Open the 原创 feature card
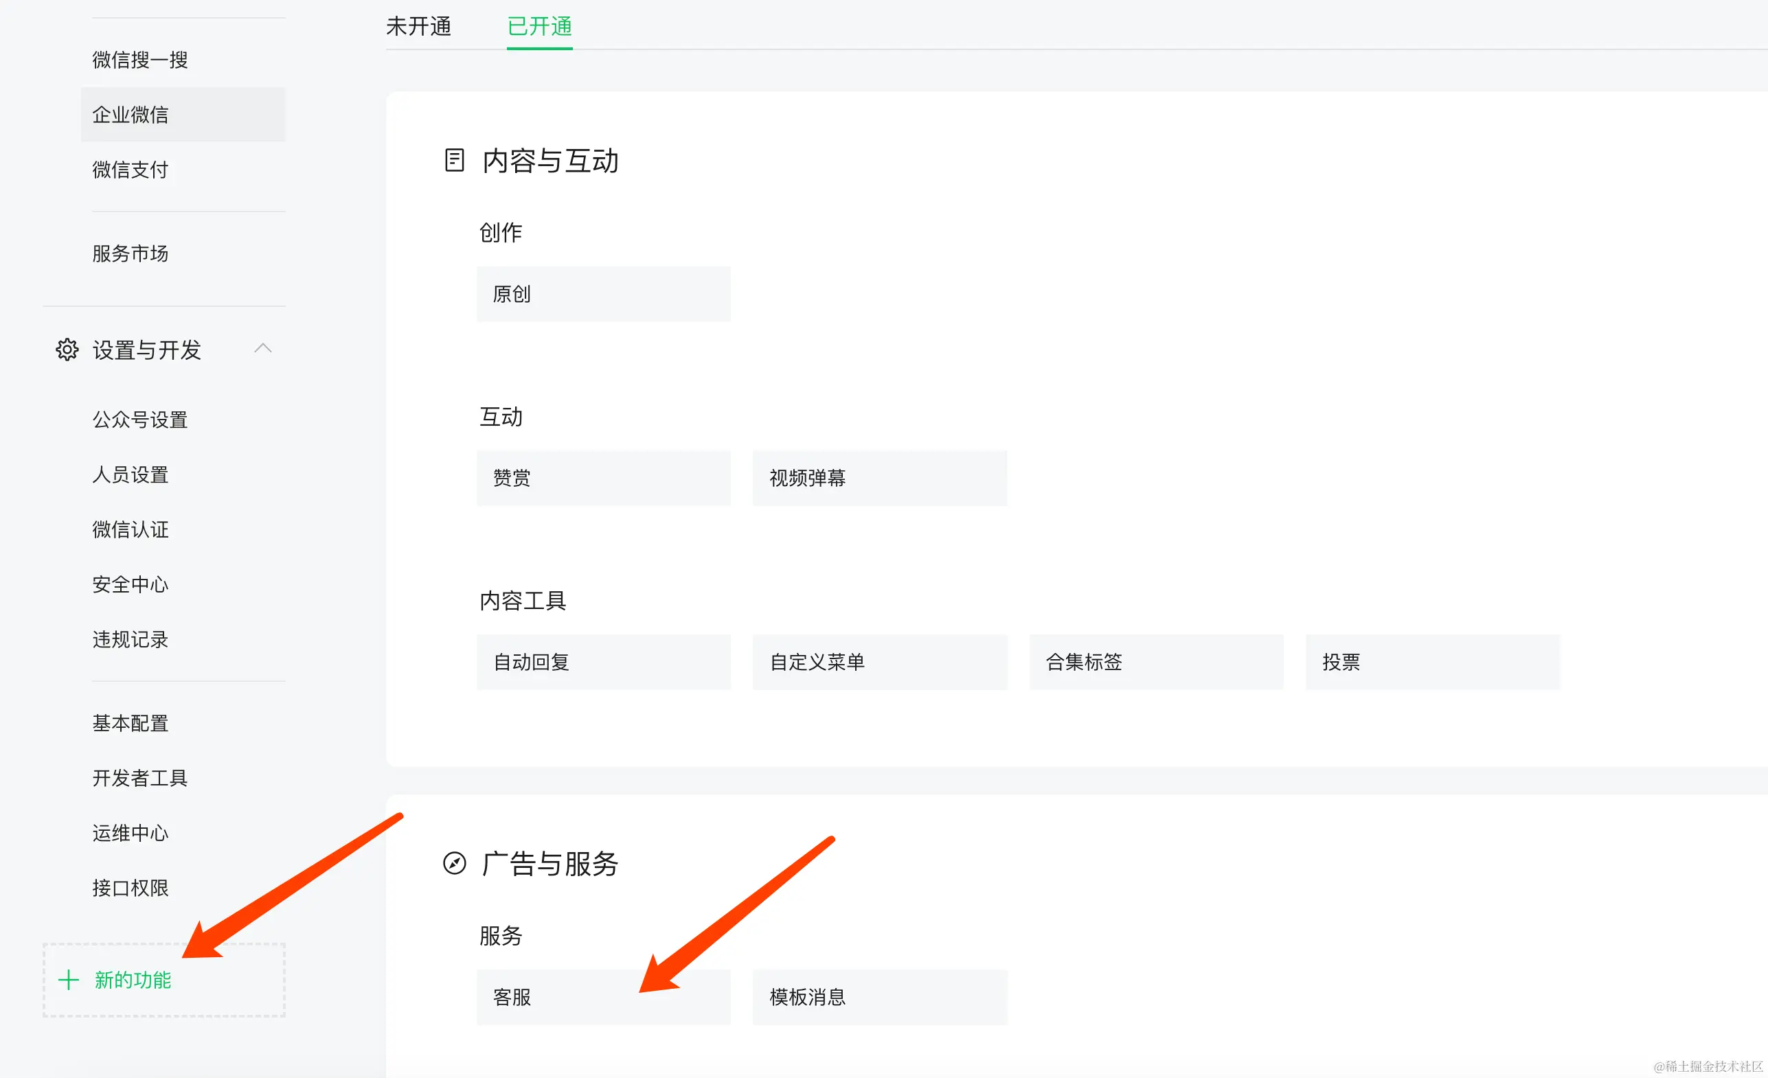The height and width of the screenshot is (1078, 1768). (603, 294)
